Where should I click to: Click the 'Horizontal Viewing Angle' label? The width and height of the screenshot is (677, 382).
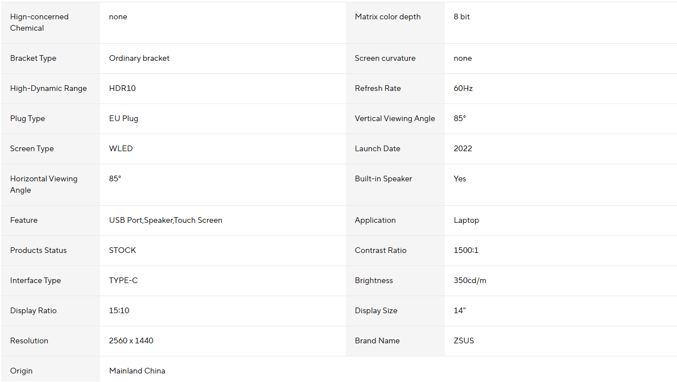[x=44, y=184]
